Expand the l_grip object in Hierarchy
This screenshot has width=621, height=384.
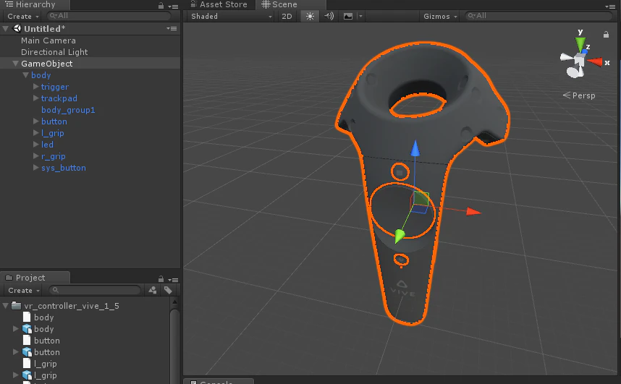pos(35,132)
